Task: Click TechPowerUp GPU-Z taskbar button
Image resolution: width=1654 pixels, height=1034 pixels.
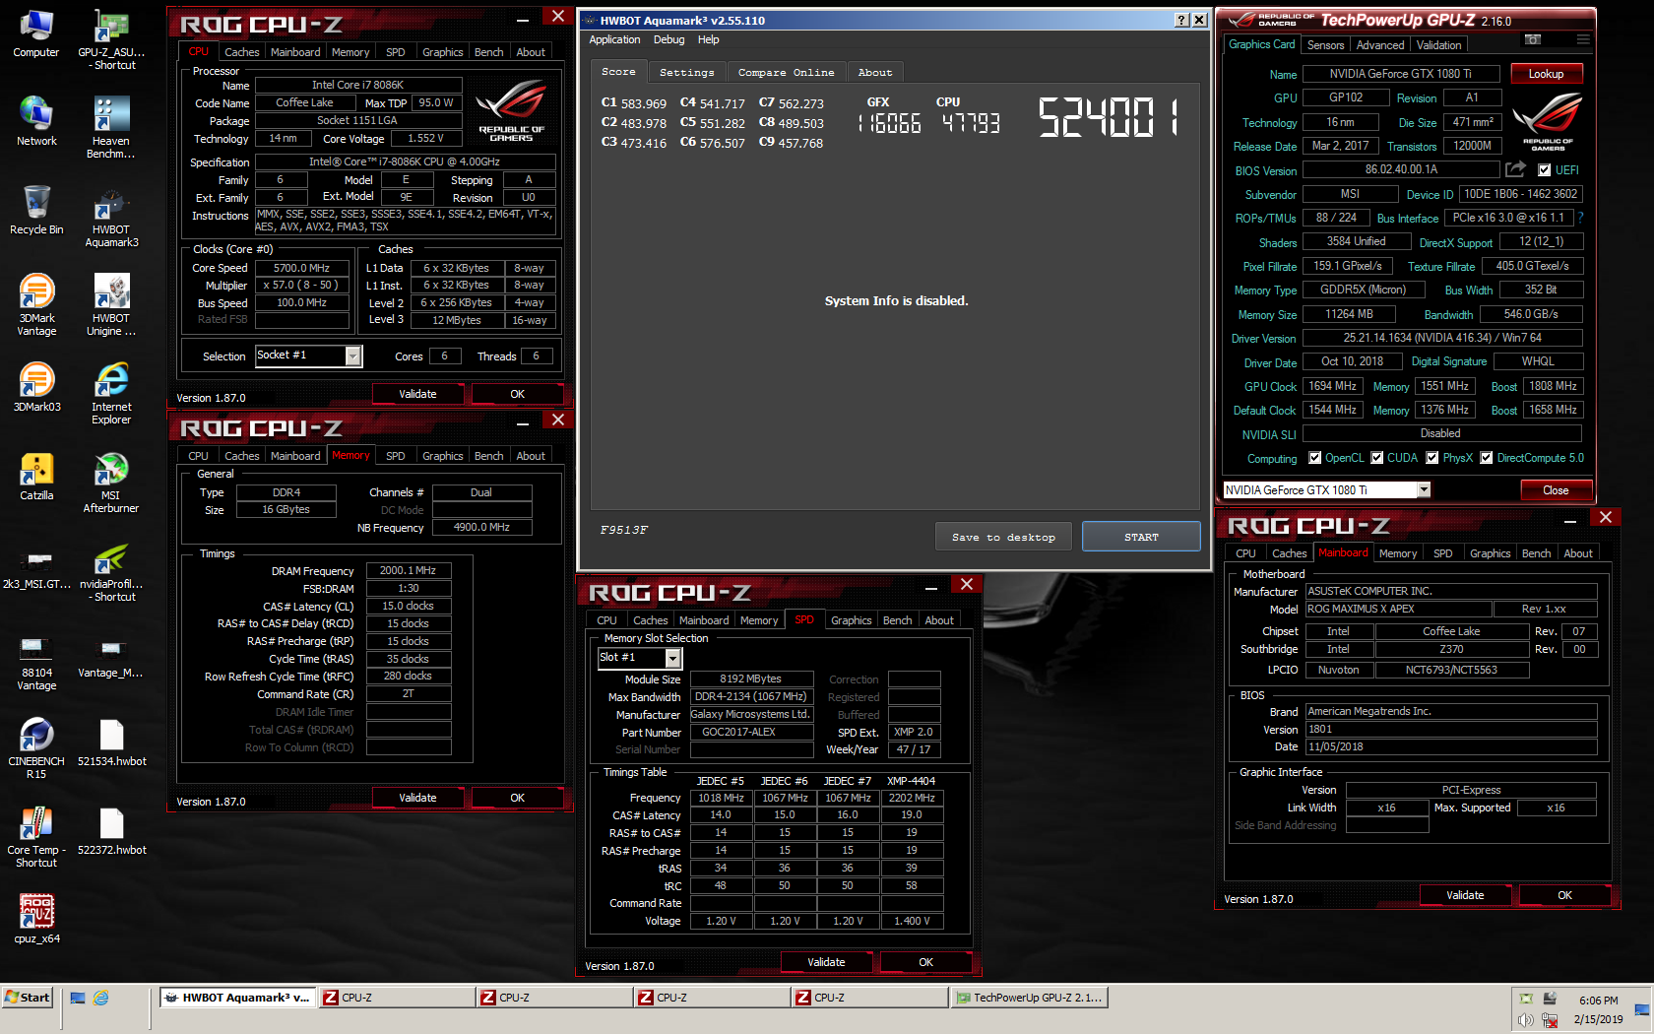Action: 1030,998
